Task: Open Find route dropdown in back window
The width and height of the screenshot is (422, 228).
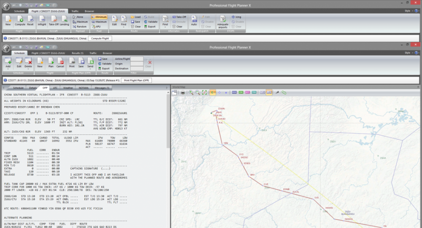Action: pyautogui.click(x=124, y=27)
